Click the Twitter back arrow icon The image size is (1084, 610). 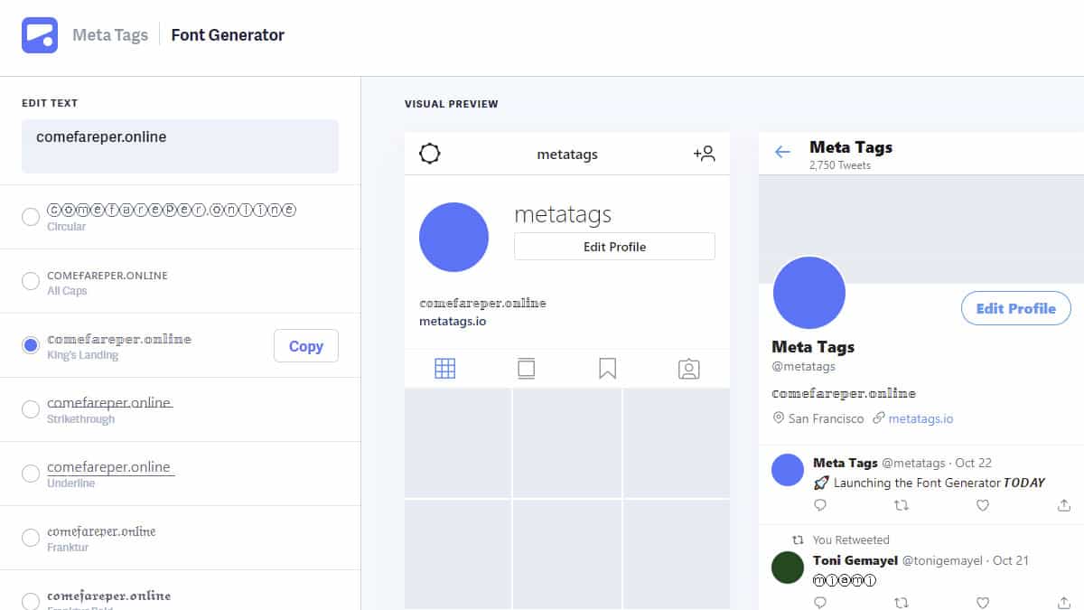[782, 153]
